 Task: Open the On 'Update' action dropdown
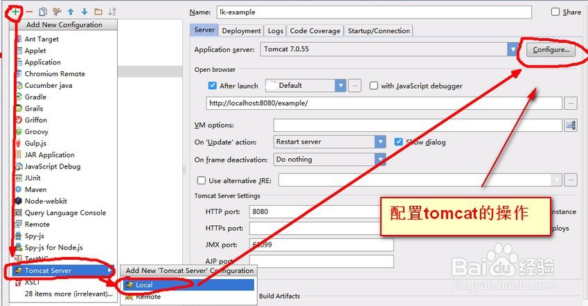[380, 142]
